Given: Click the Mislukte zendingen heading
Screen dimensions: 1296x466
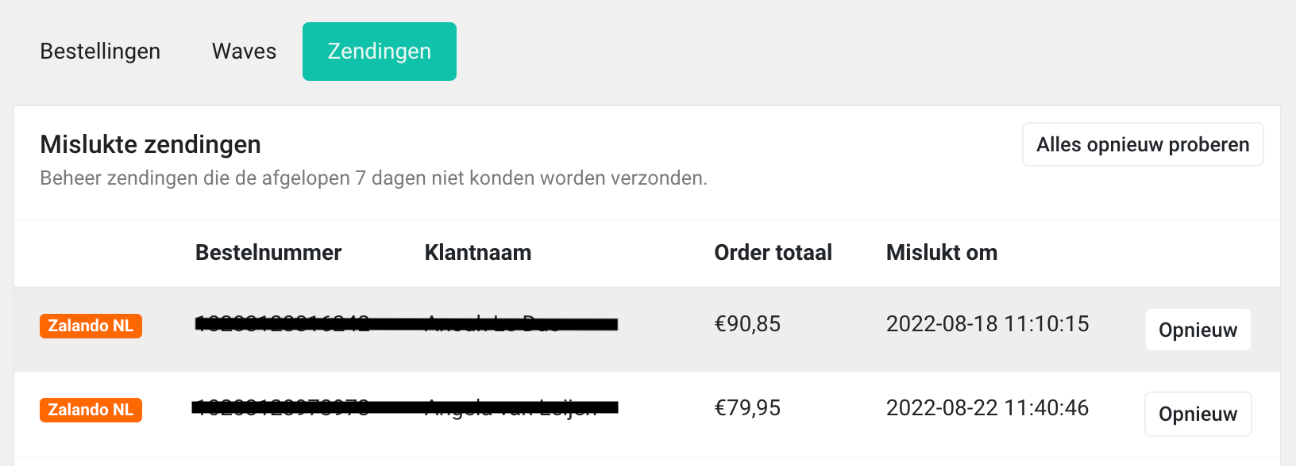Looking at the screenshot, I should point(150,144).
